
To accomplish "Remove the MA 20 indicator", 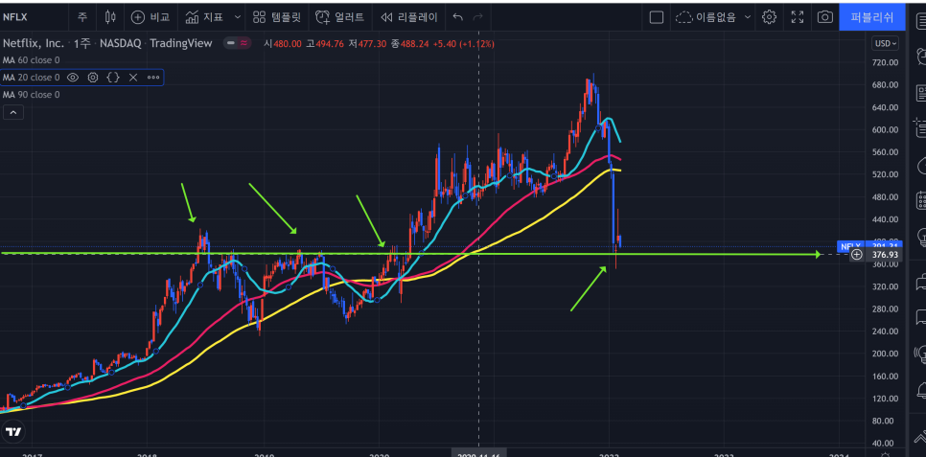I will 133,78.
